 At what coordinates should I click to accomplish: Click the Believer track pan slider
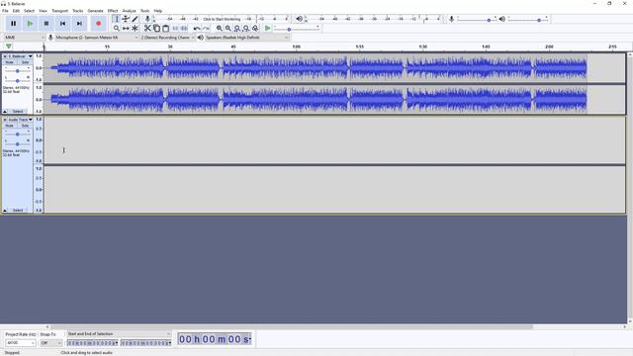point(18,80)
